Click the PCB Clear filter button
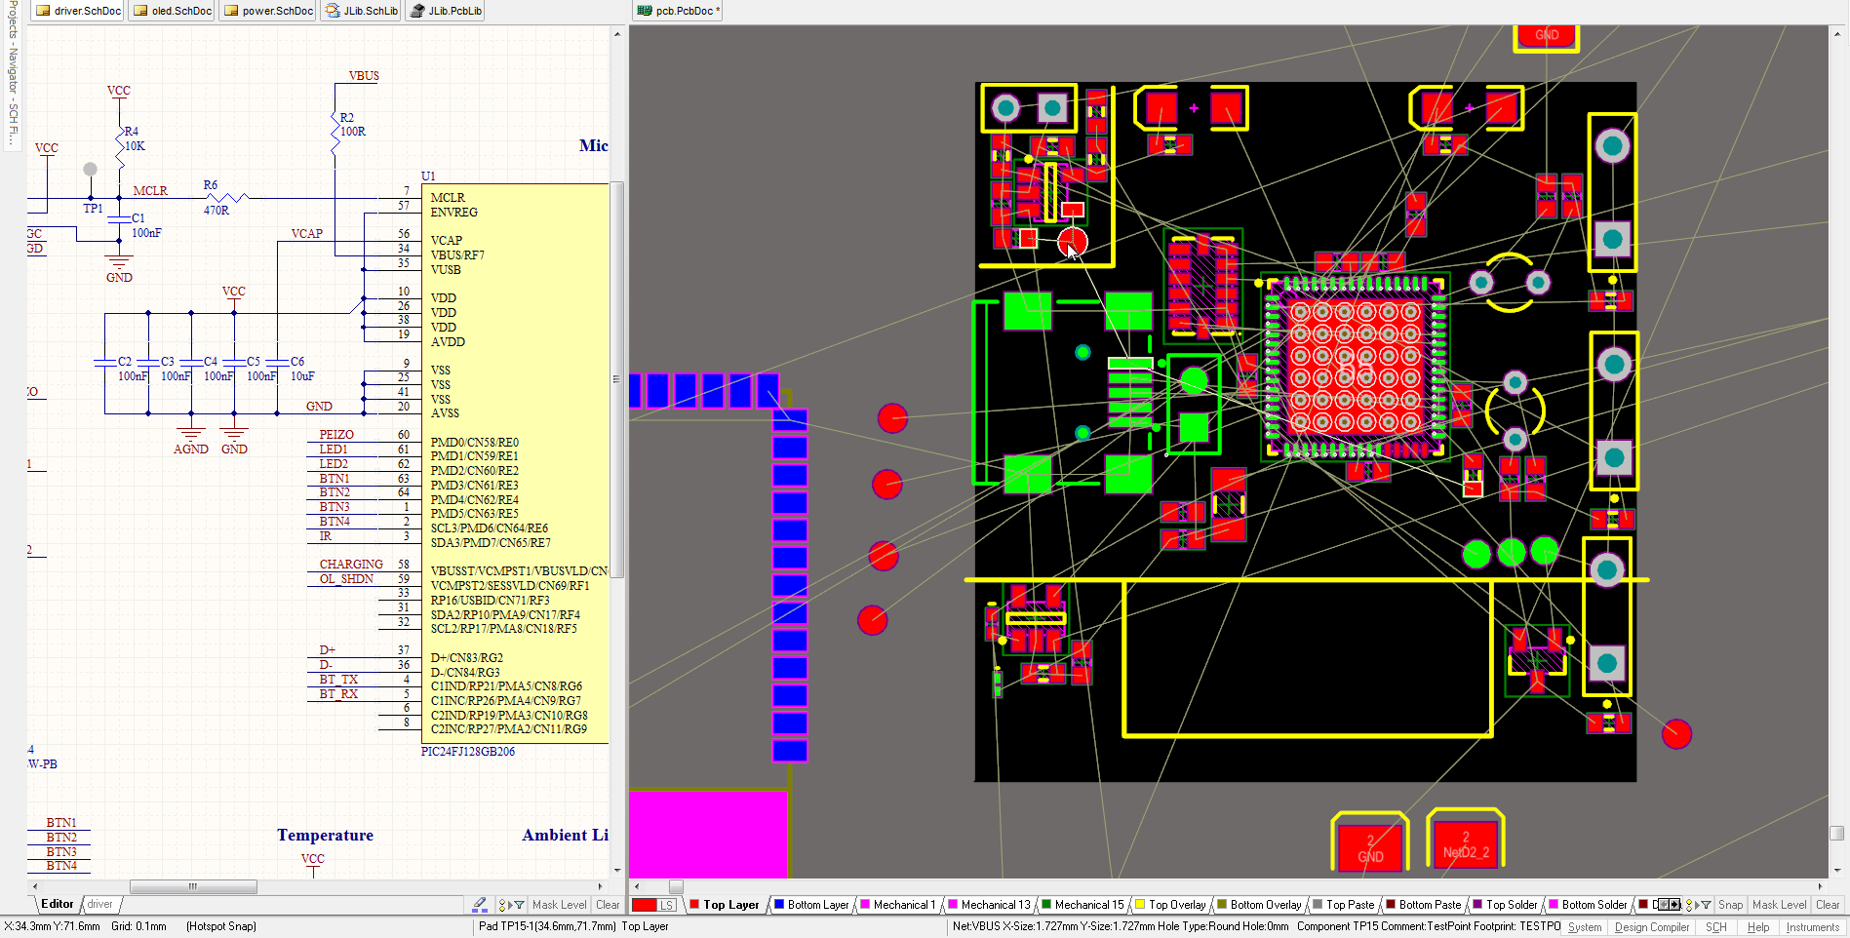Image resolution: width=1850 pixels, height=938 pixels. tap(1827, 905)
